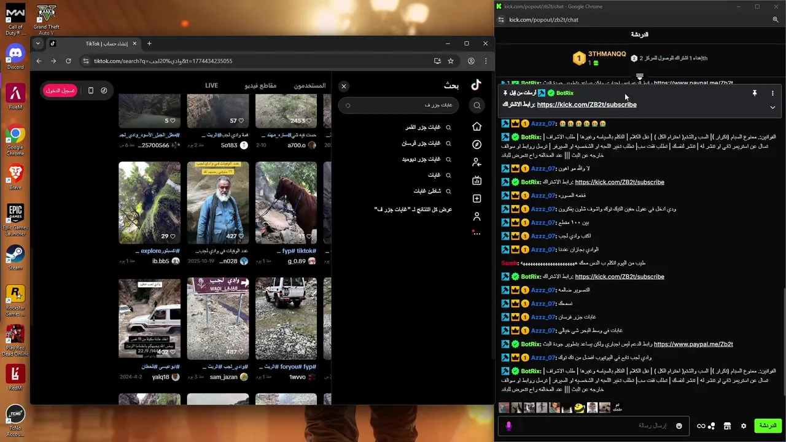Open username ib.bb5 profile
The image size is (786, 442).
coord(160,261)
